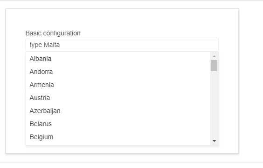Click the blank area of the Azerbaijan row

click(x=135, y=111)
